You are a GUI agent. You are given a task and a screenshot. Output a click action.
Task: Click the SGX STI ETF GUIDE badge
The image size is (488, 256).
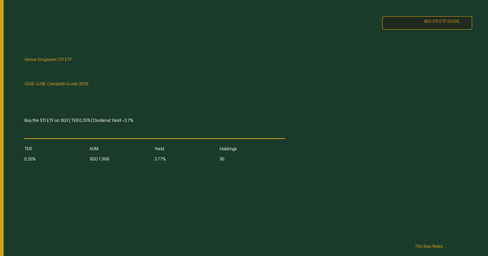427,23
